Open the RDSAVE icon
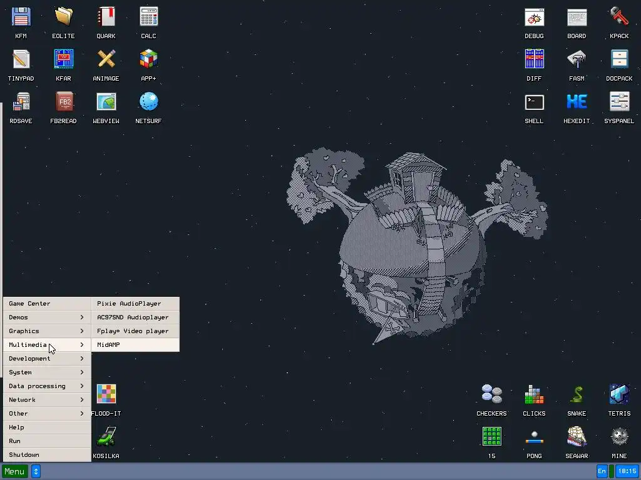 point(21,102)
